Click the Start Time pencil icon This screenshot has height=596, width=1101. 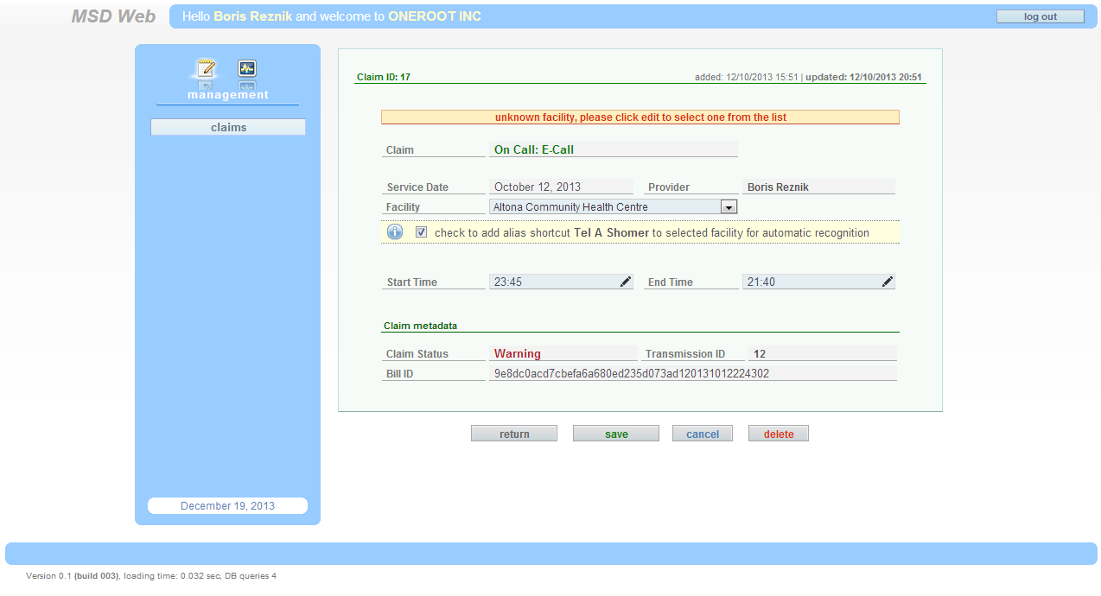tap(626, 282)
